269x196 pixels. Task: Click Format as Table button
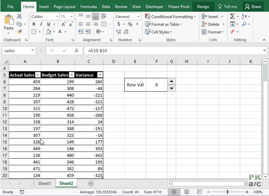click(x=167, y=24)
